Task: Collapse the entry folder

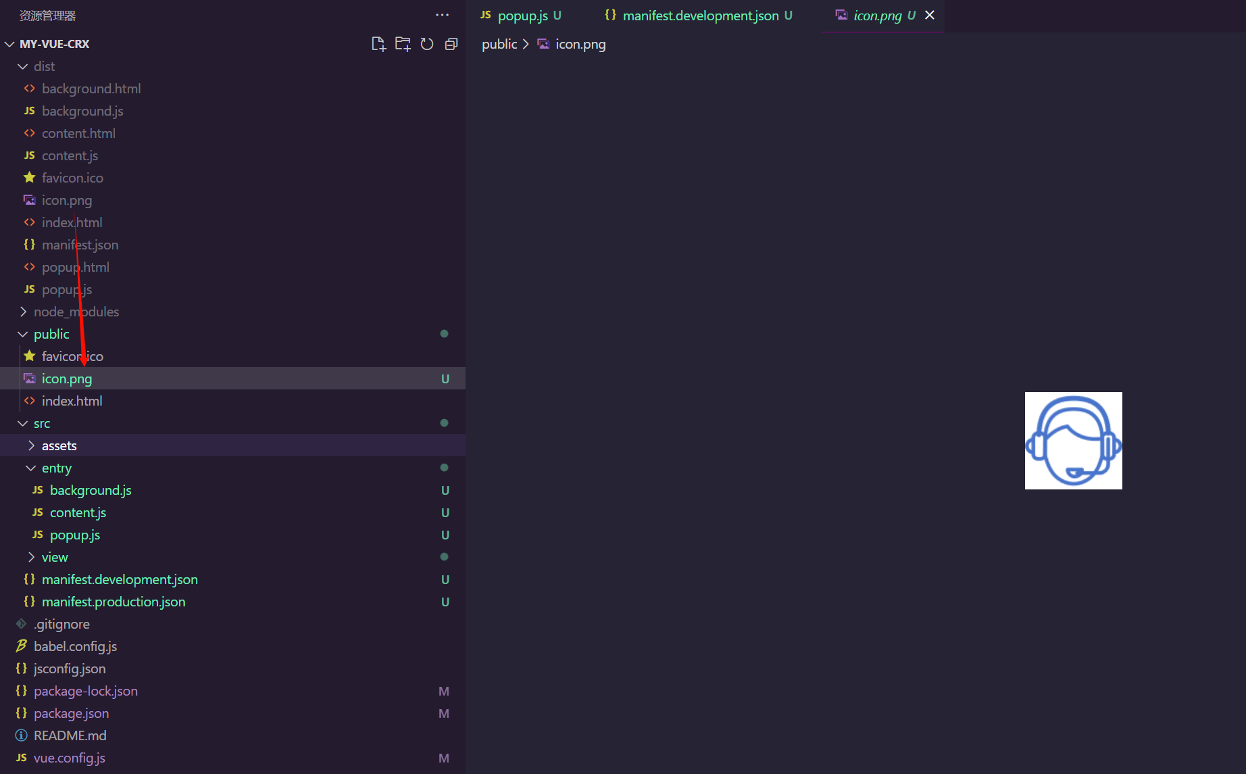Action: click(x=31, y=468)
